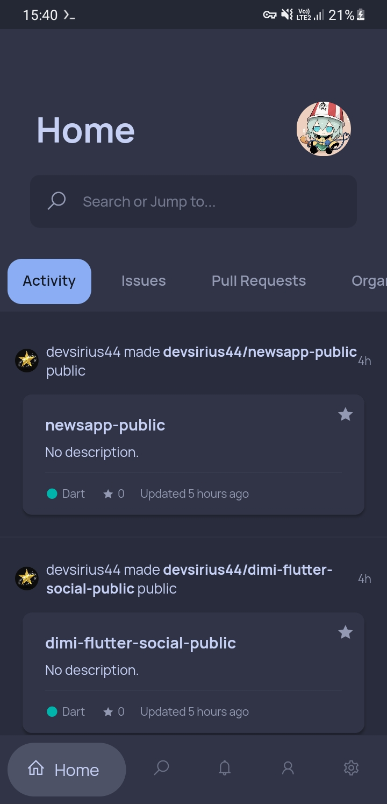
Task: Click Dart language dot on dimi-flutter-social-public
Action: (x=52, y=711)
